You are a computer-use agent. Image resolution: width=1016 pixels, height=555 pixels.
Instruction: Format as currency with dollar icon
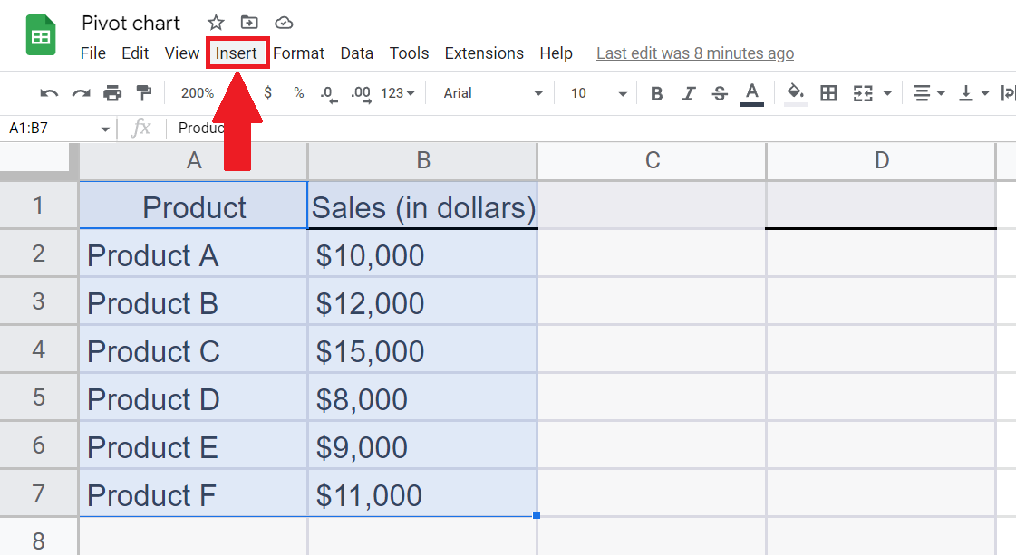(x=268, y=93)
